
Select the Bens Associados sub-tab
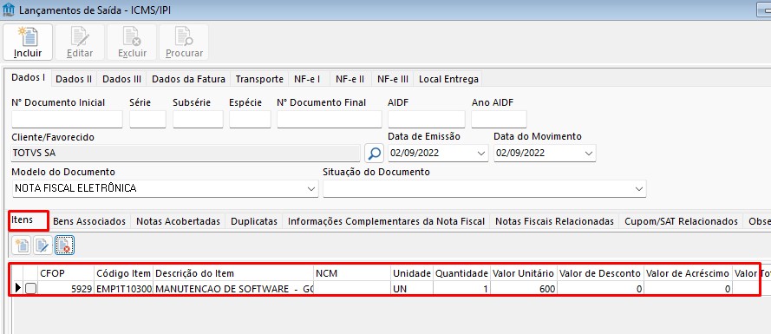(x=89, y=221)
